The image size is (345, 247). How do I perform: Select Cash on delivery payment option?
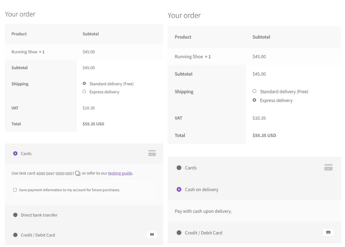(x=178, y=189)
